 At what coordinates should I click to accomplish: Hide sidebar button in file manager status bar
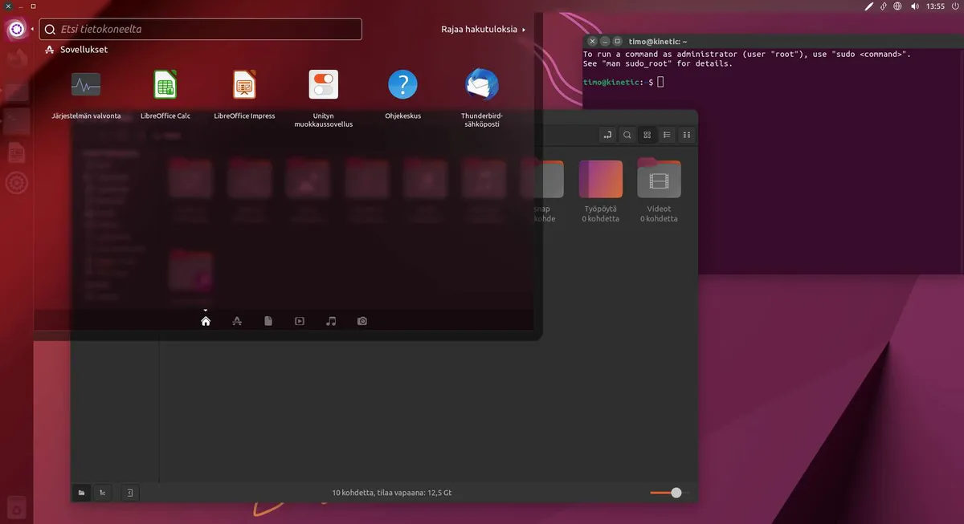coord(130,493)
